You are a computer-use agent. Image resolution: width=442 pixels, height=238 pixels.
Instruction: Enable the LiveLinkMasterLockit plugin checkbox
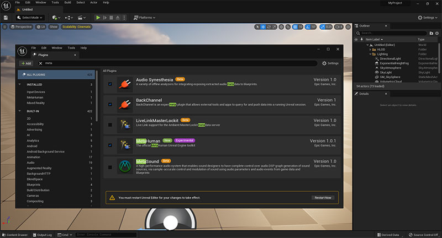(110, 125)
